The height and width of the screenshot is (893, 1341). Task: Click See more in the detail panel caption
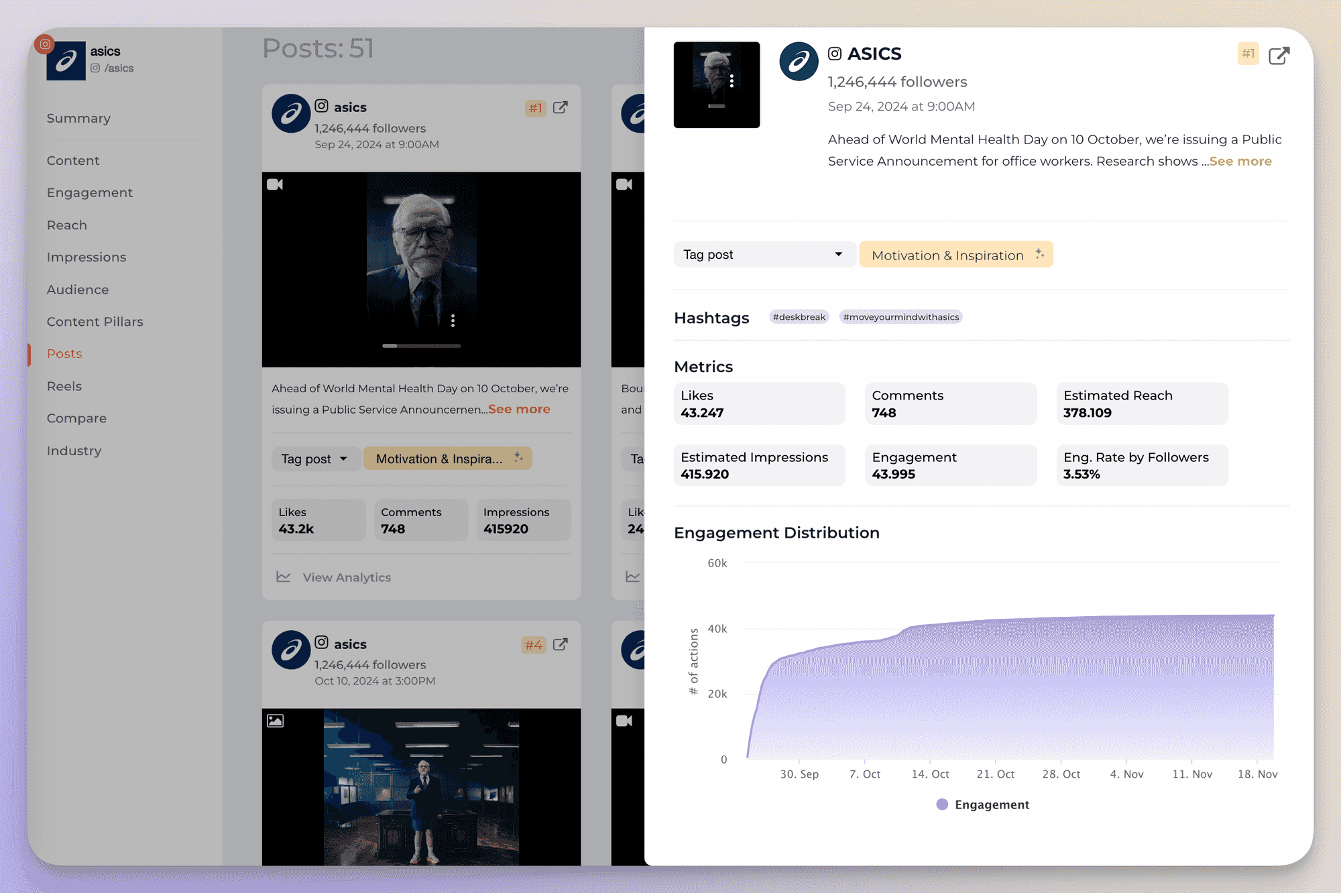1240,161
